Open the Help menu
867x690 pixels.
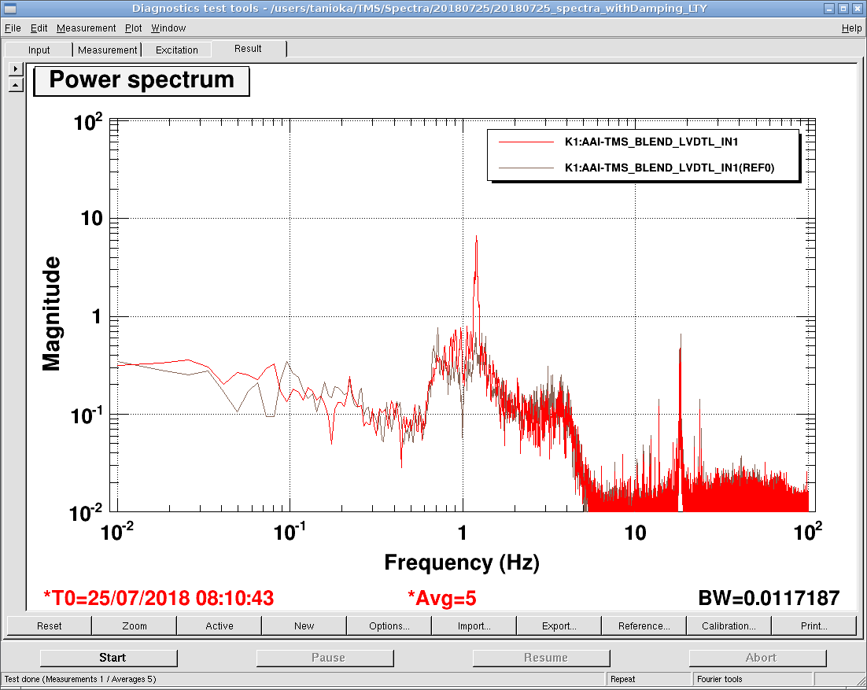click(x=851, y=28)
